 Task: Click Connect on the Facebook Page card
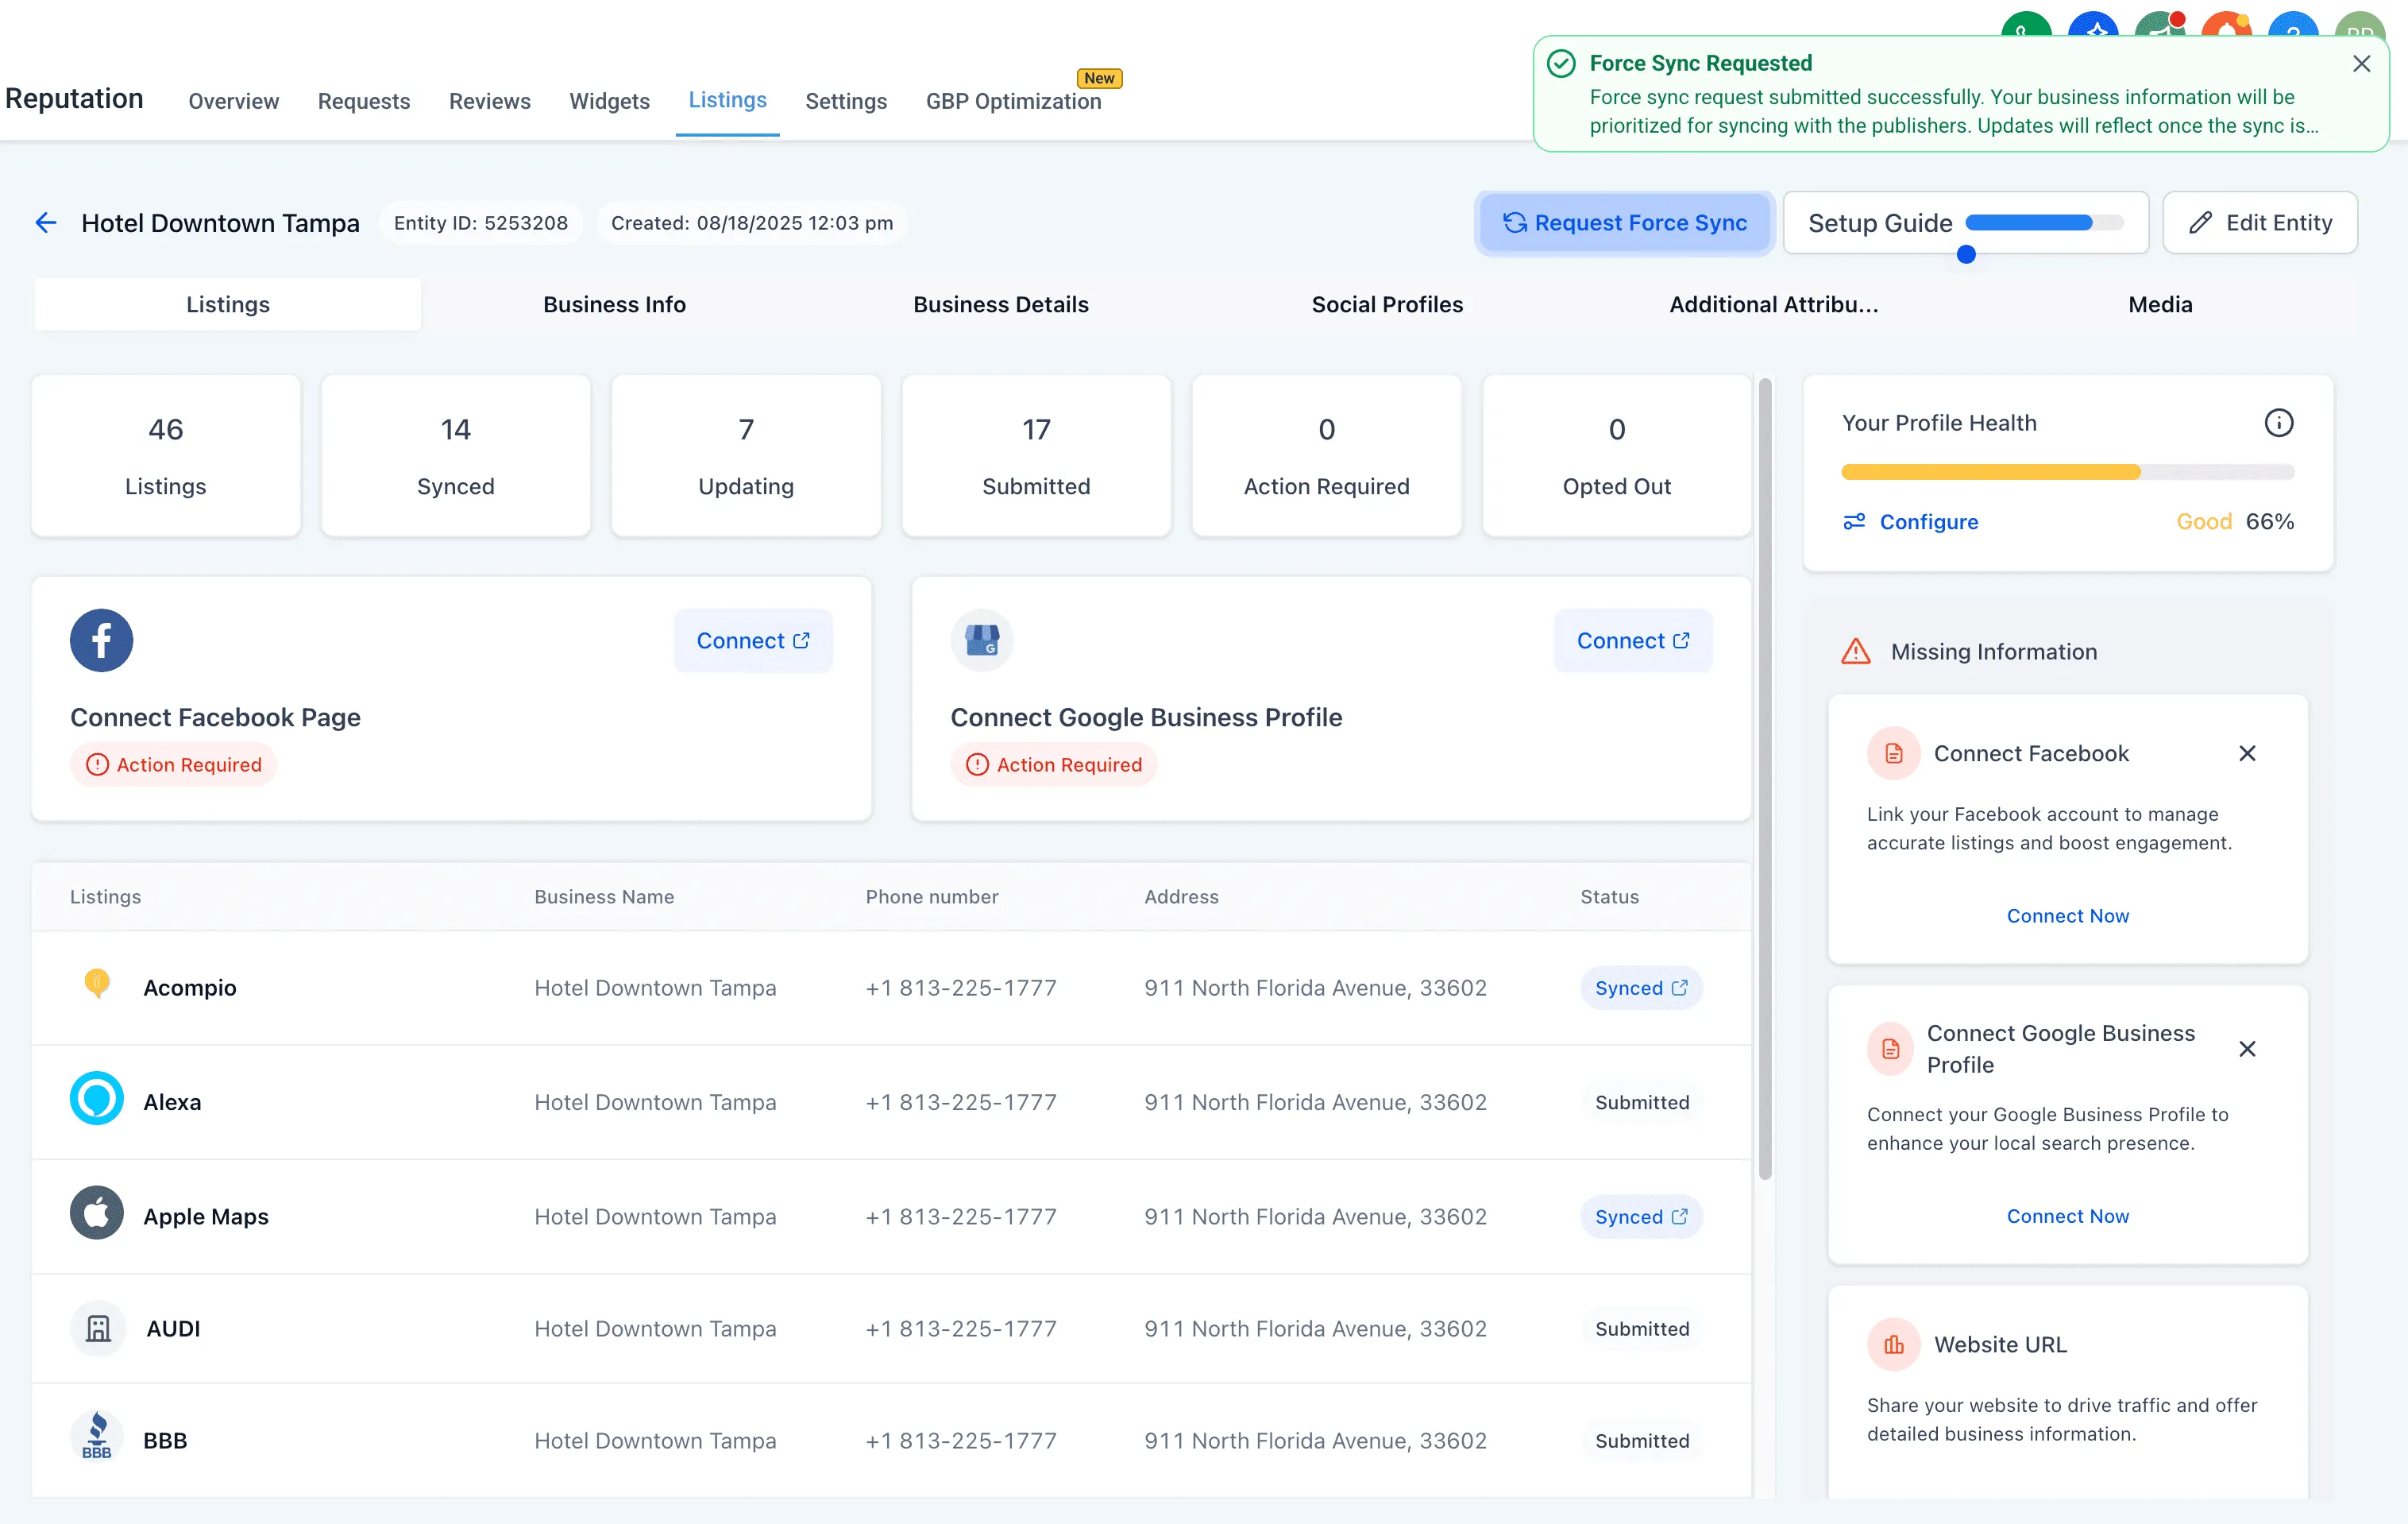pyautogui.click(x=752, y=640)
